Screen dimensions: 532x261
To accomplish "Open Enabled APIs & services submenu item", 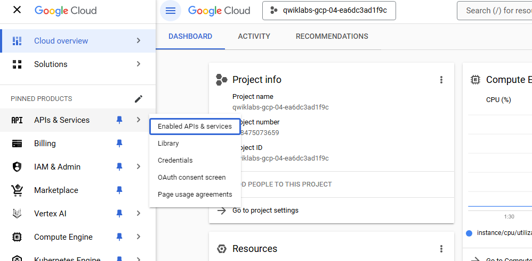I will click(x=195, y=127).
